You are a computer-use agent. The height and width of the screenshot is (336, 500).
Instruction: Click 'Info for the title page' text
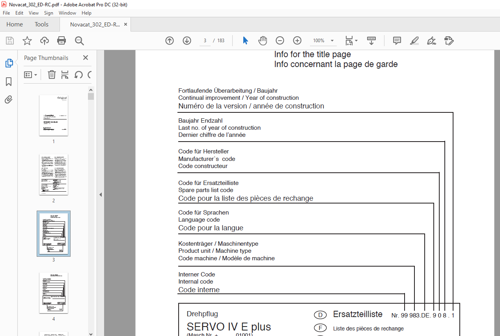[x=312, y=54]
